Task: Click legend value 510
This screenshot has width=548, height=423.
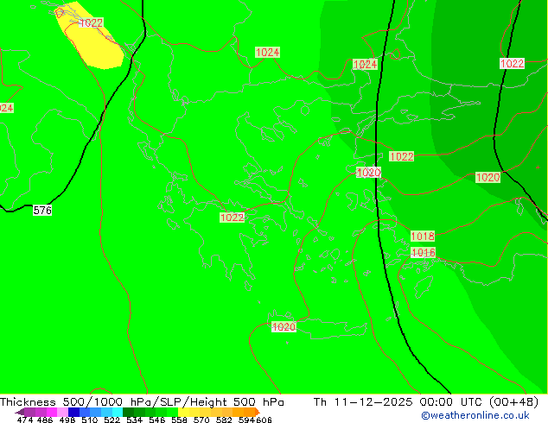Action: 90,420
